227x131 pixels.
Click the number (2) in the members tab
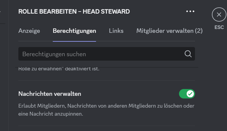click(x=199, y=31)
